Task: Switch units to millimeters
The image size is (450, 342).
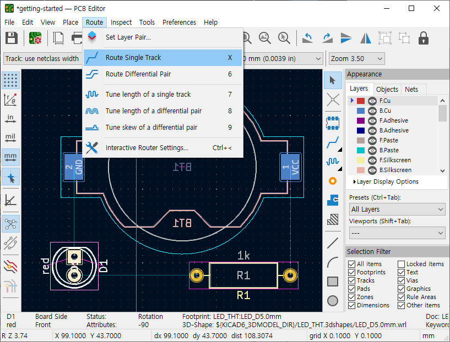Action: pyautogui.click(x=10, y=157)
